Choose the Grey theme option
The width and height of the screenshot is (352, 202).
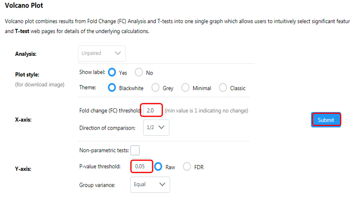(156, 88)
